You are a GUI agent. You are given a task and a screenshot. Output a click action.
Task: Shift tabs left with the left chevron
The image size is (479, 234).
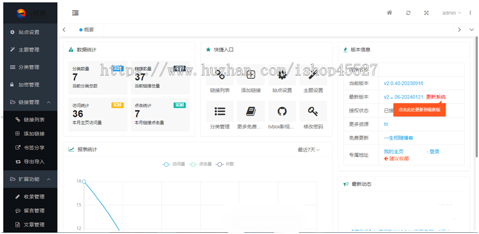pyautogui.click(x=64, y=29)
